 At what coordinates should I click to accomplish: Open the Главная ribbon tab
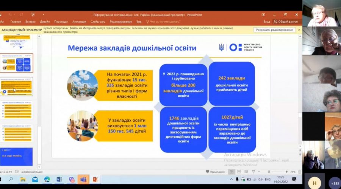pyautogui.click(x=16, y=22)
